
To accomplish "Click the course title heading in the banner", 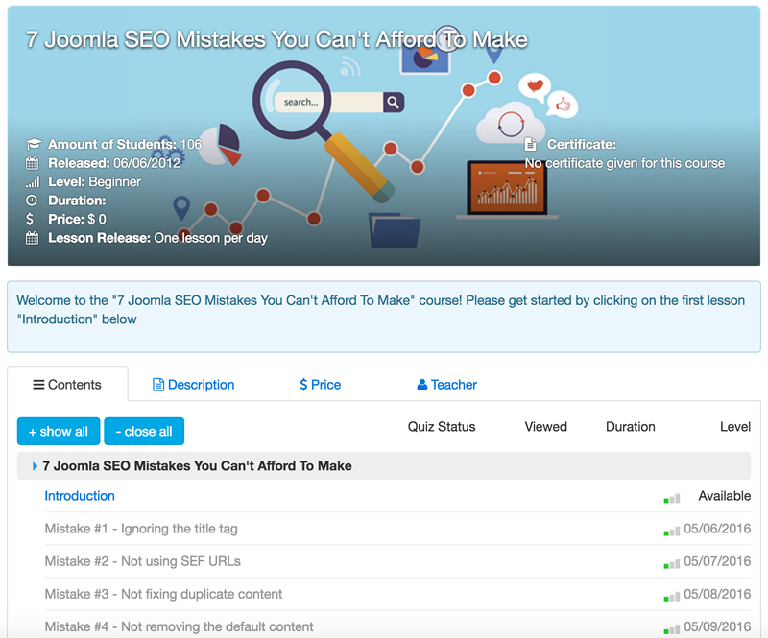I will [x=276, y=39].
